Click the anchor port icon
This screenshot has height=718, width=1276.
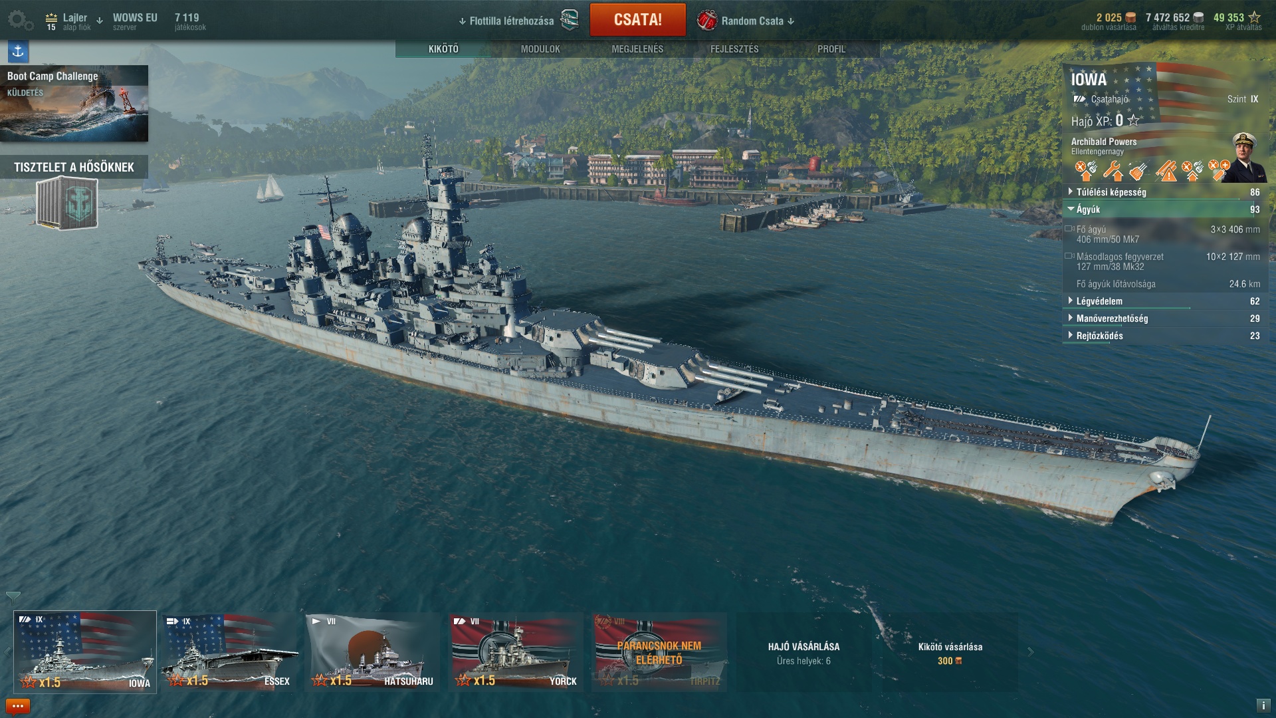18,51
